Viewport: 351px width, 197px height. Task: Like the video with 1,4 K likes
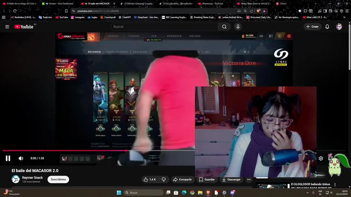click(x=150, y=179)
